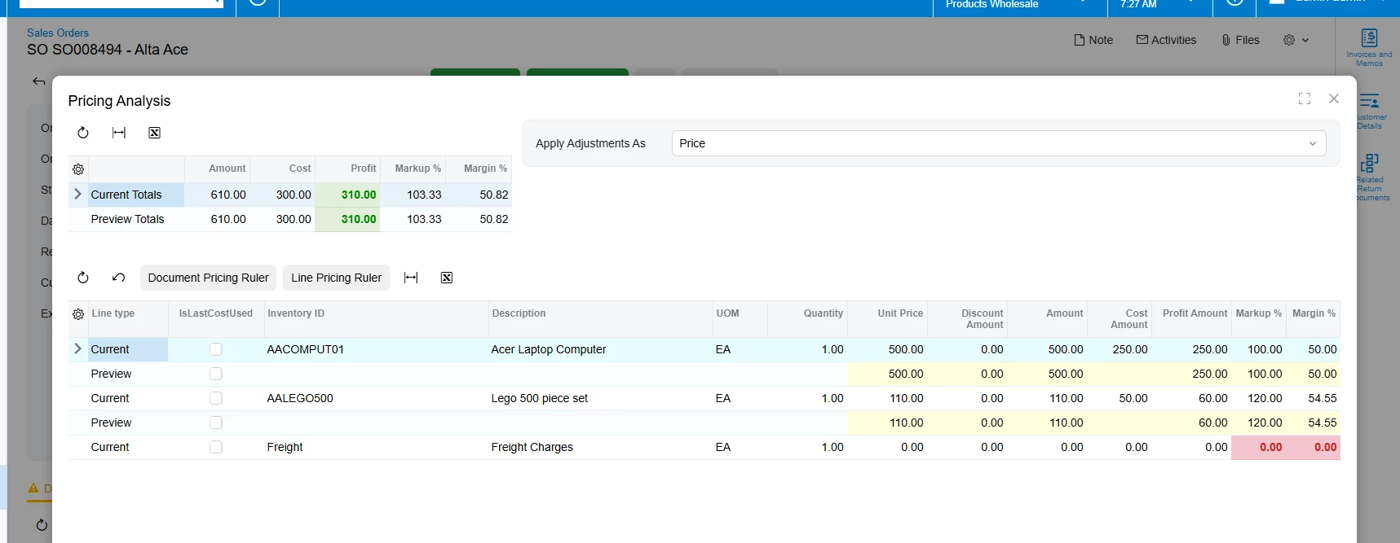Click the warning triangle icon at bottom left

[x=33, y=488]
